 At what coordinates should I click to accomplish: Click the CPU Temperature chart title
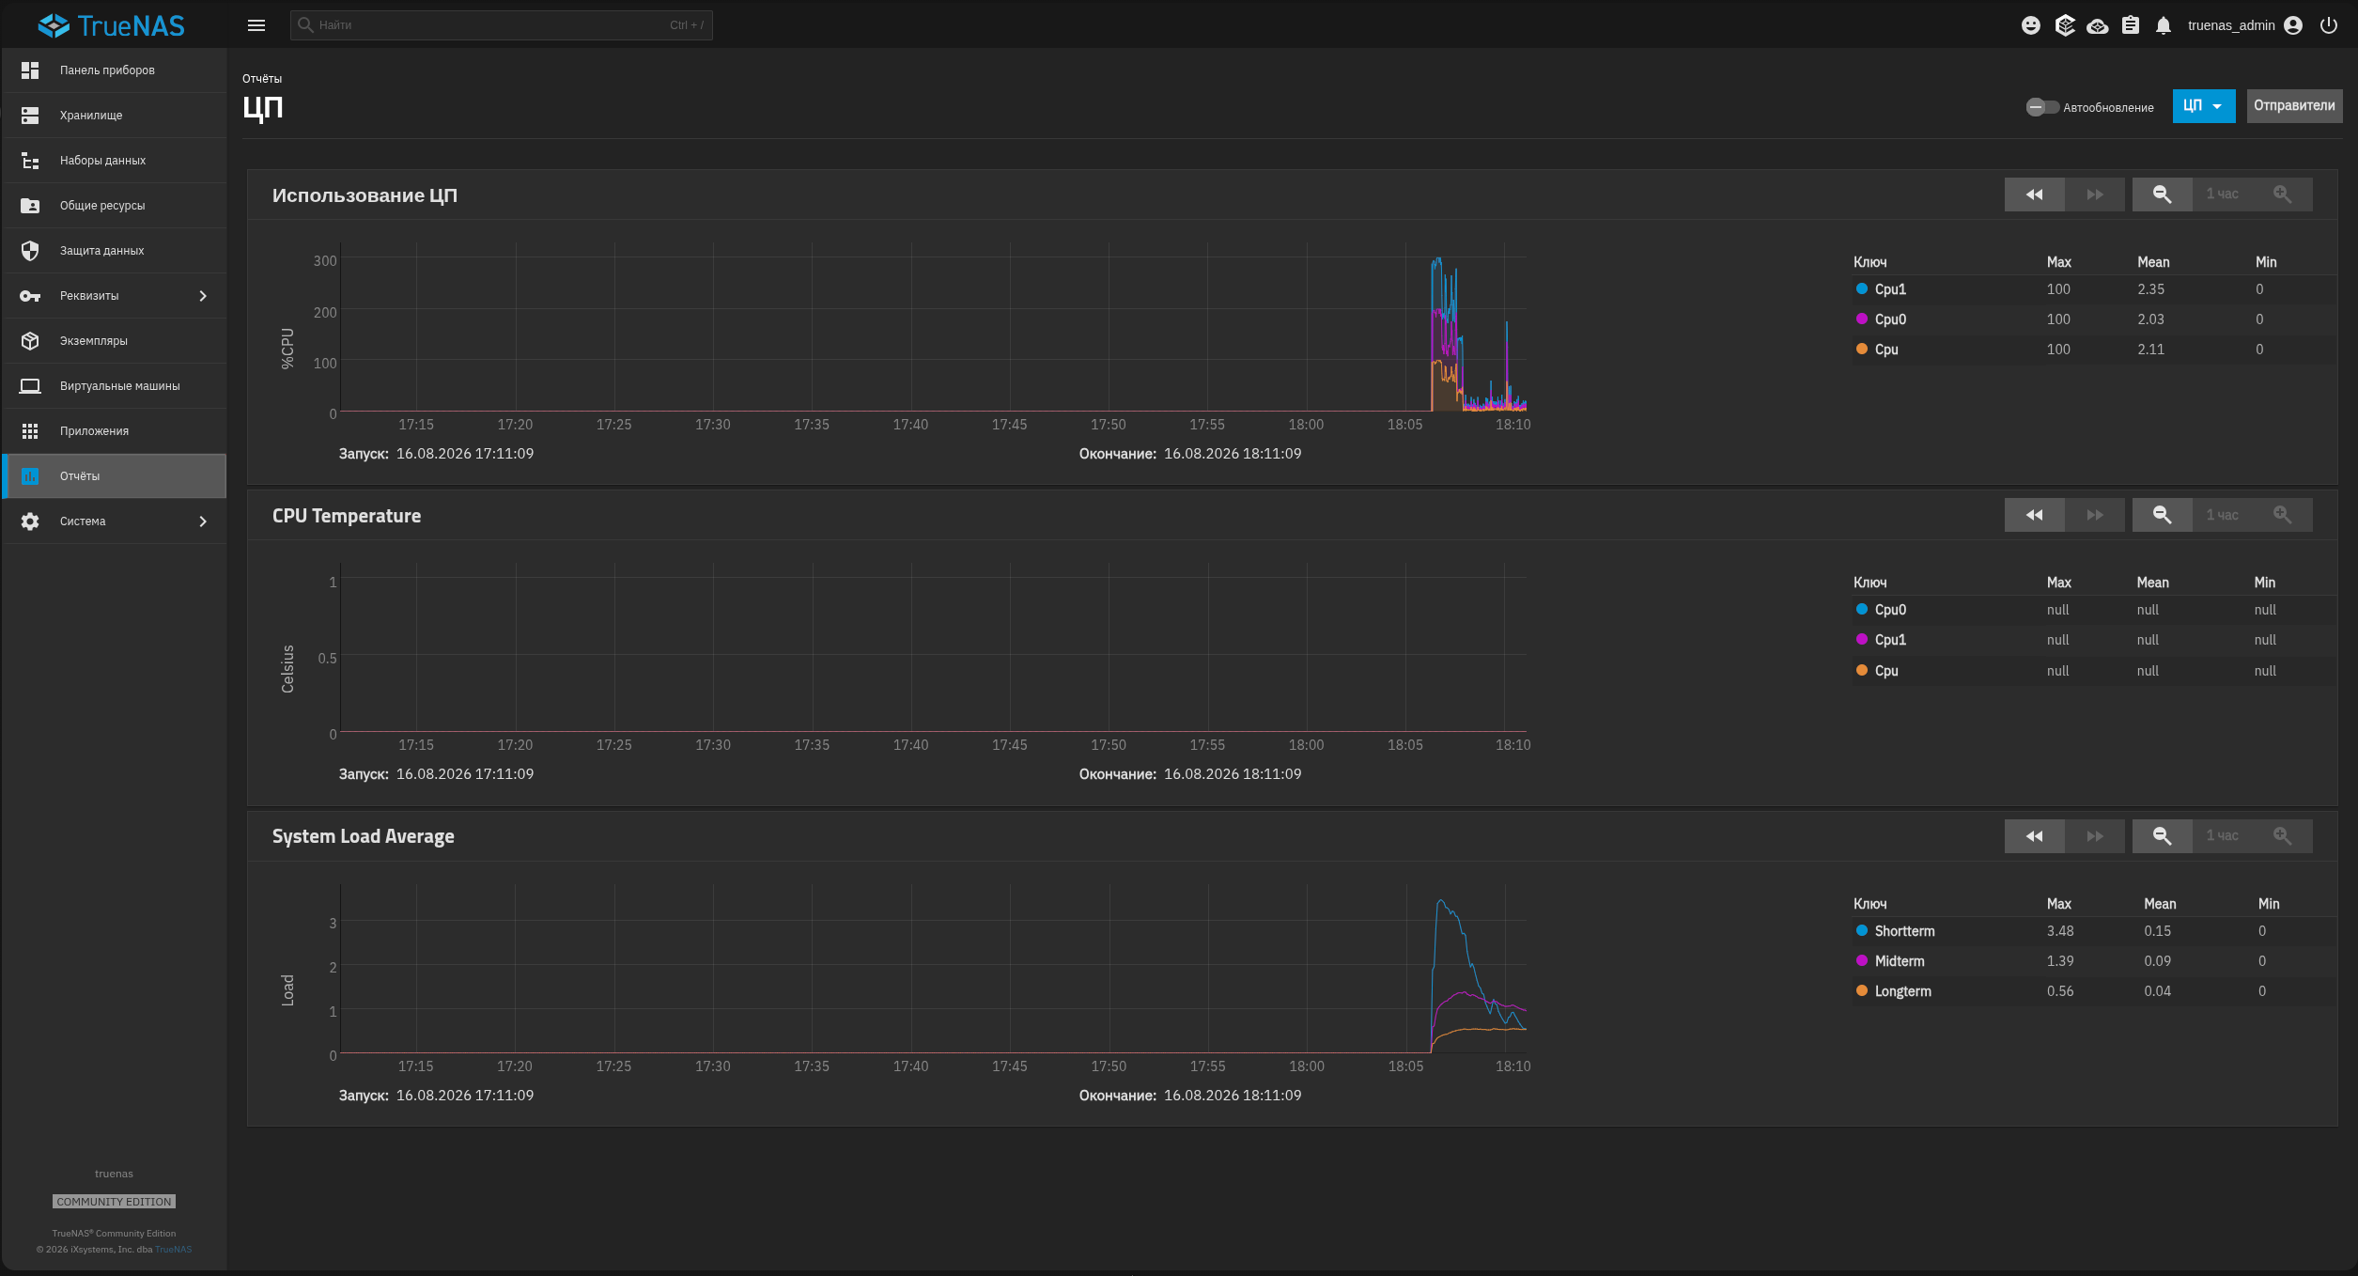click(347, 516)
